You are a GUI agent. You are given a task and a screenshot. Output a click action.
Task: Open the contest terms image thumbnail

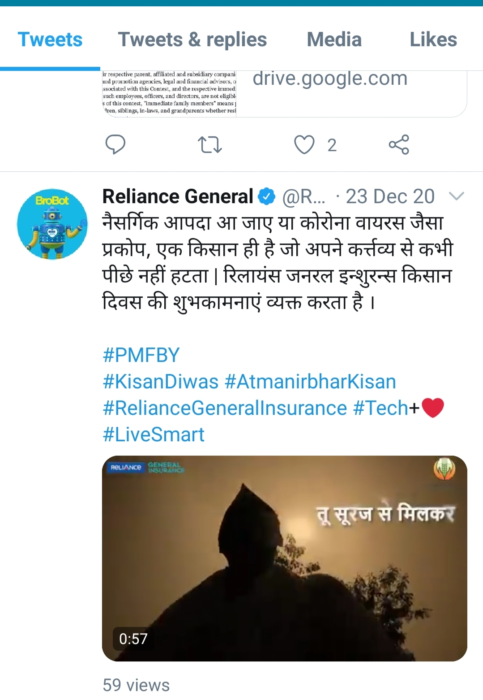[x=169, y=93]
